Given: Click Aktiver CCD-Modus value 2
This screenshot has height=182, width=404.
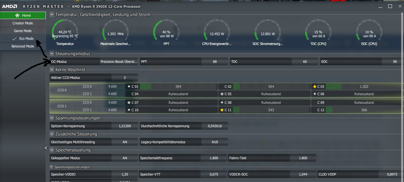Looking at the screenshot, I should (x=125, y=78).
